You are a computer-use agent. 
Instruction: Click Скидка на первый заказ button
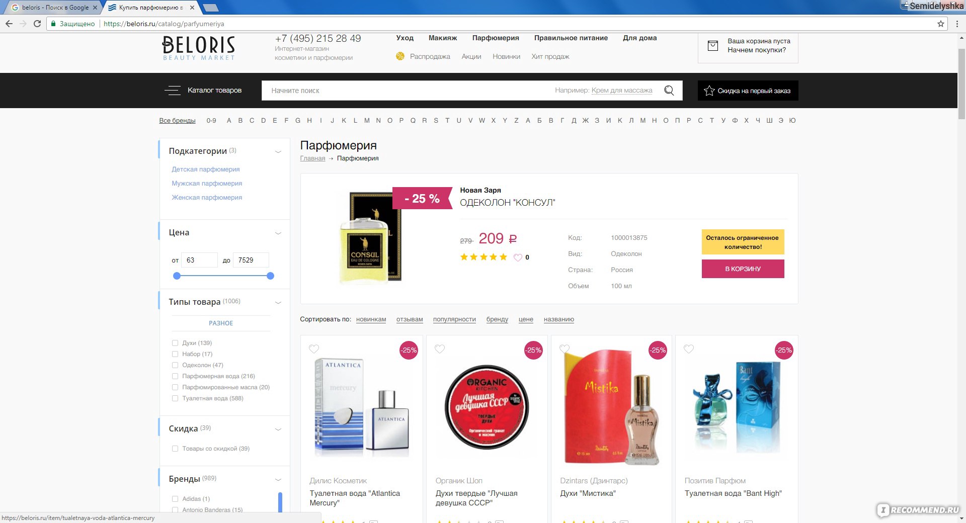pyautogui.click(x=748, y=91)
